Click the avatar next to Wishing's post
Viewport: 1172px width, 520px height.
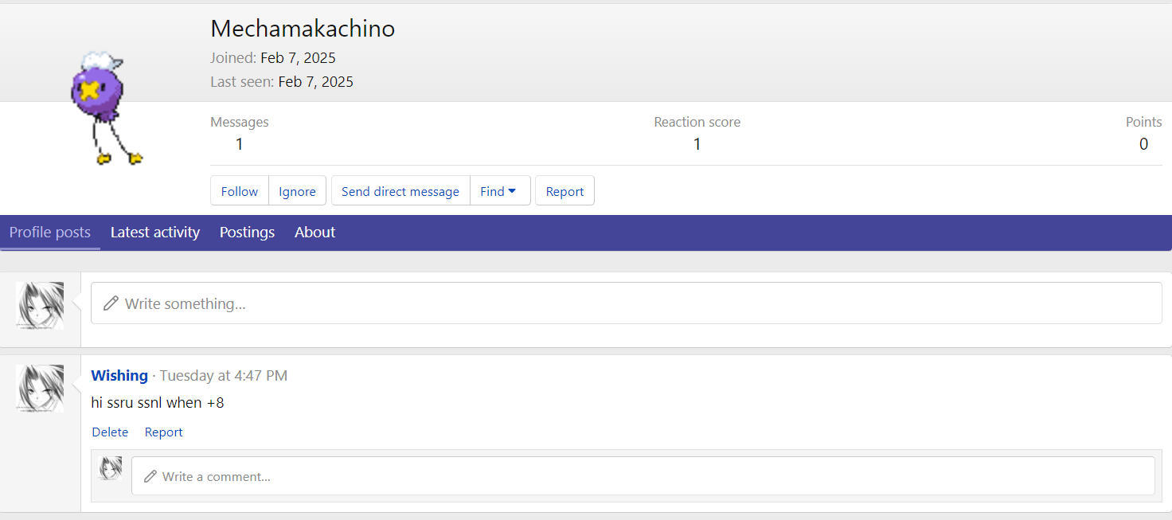point(40,389)
